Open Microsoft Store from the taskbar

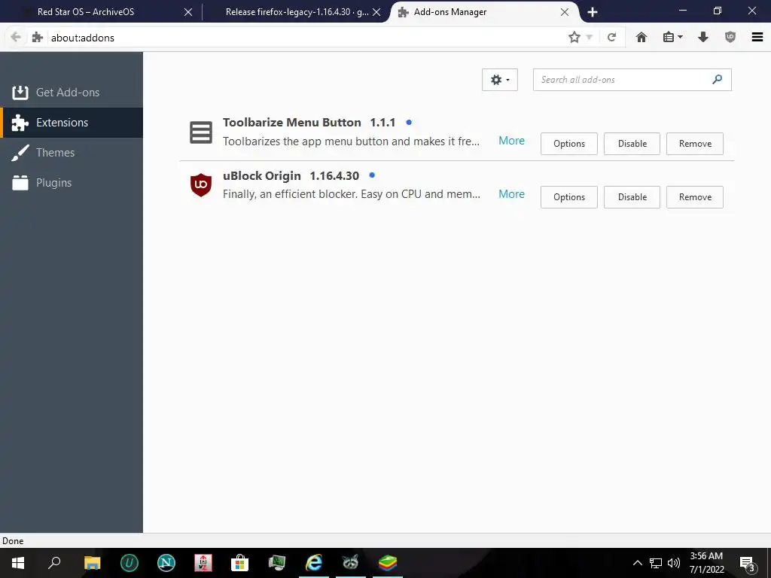(240, 563)
